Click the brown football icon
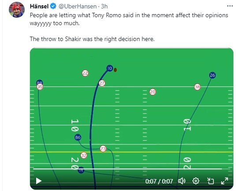The image size is (236, 191). (115, 70)
